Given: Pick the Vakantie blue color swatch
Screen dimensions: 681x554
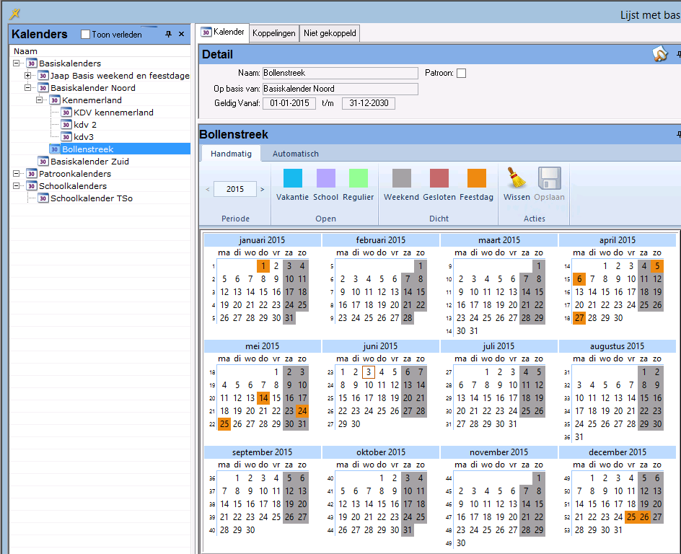Looking at the screenshot, I should point(292,178).
